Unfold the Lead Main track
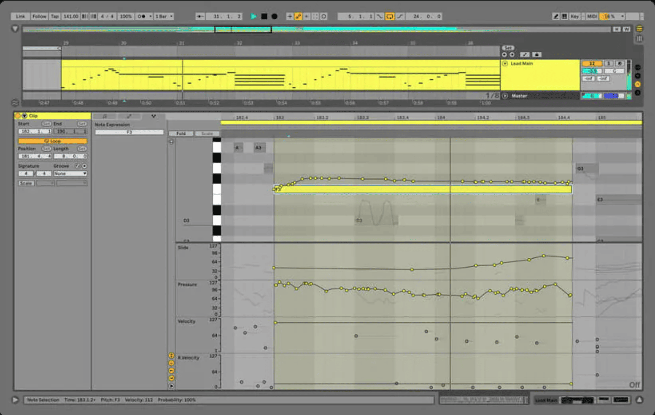This screenshot has height=415, width=655. [505, 64]
